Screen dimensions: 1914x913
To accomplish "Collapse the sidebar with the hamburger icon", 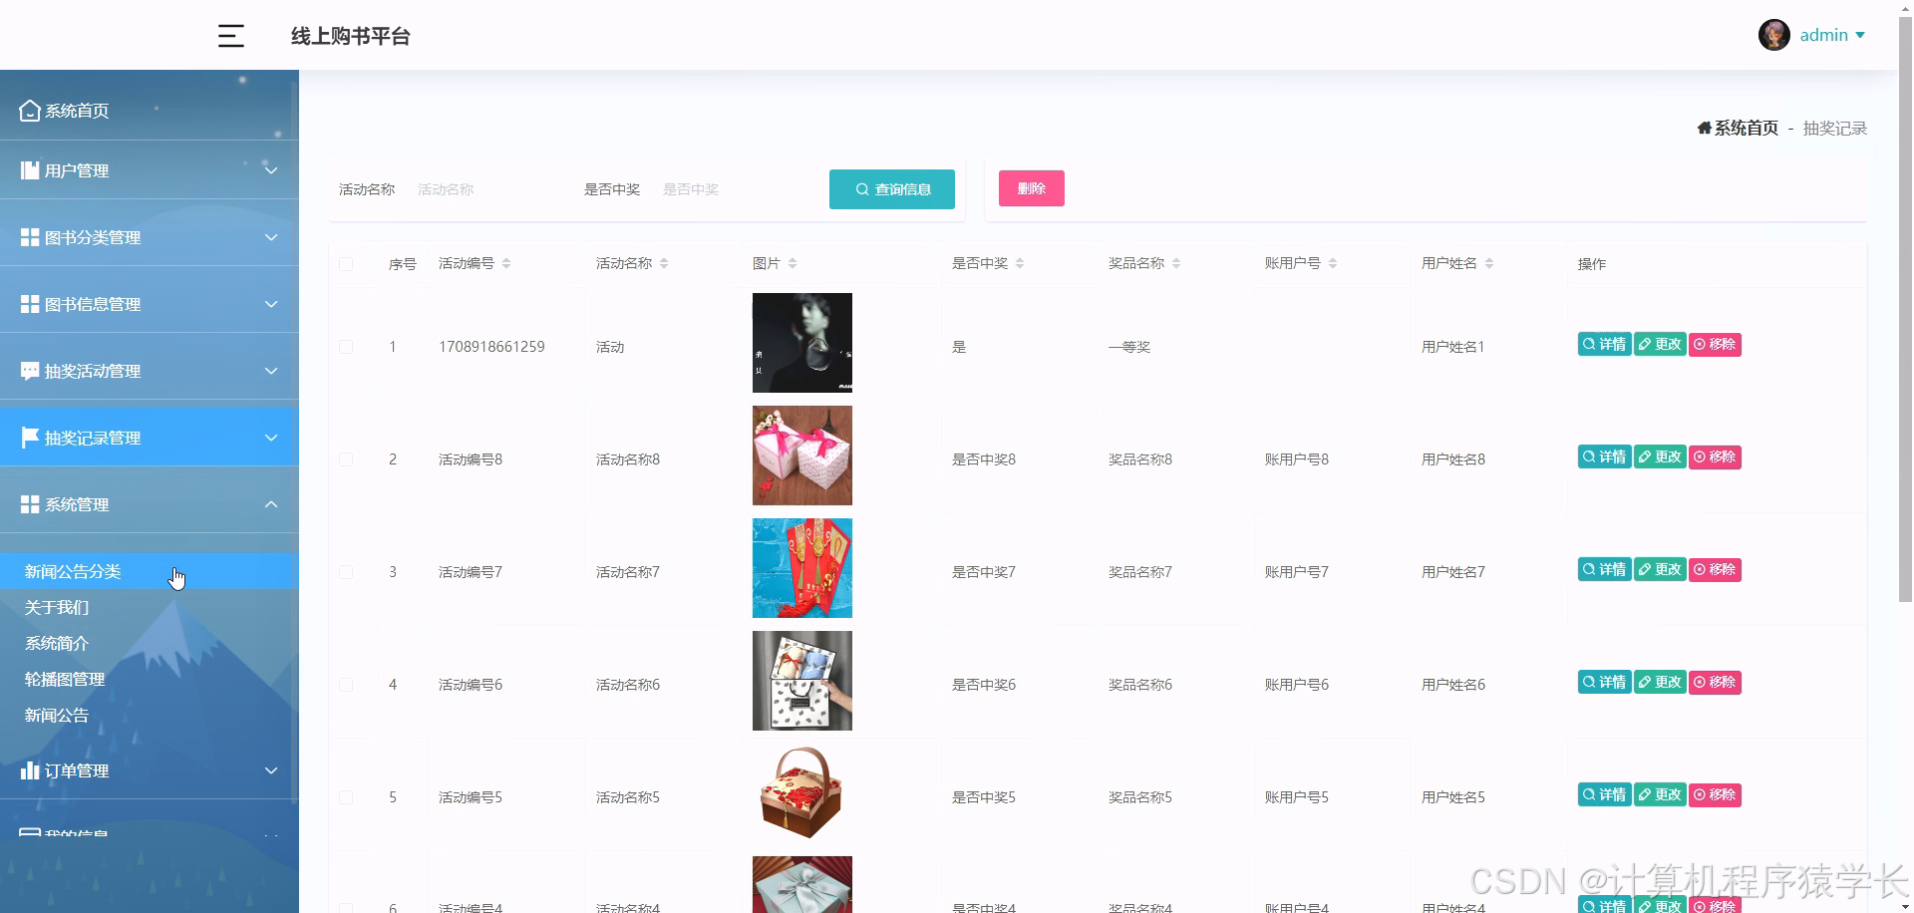I will pos(230,36).
